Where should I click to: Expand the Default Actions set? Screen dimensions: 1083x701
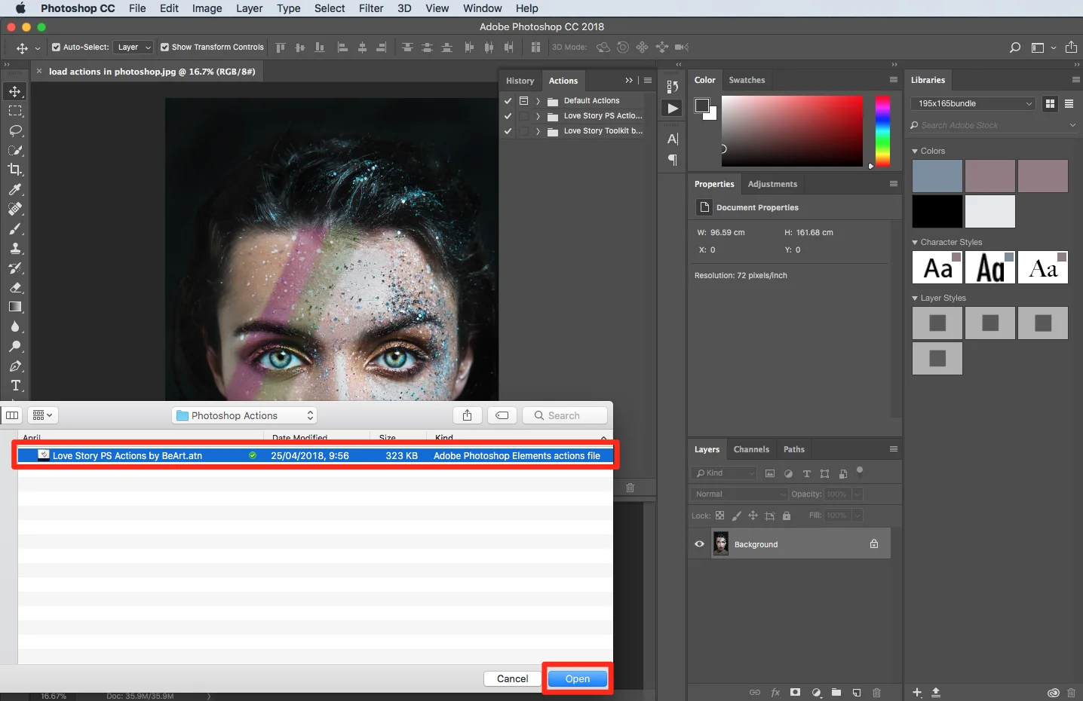tap(538, 100)
